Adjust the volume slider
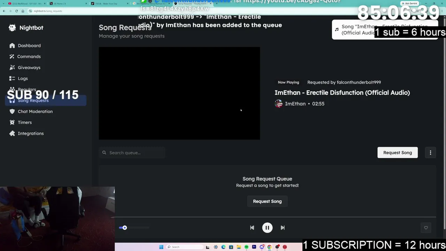The image size is (446, 251). 134,228
